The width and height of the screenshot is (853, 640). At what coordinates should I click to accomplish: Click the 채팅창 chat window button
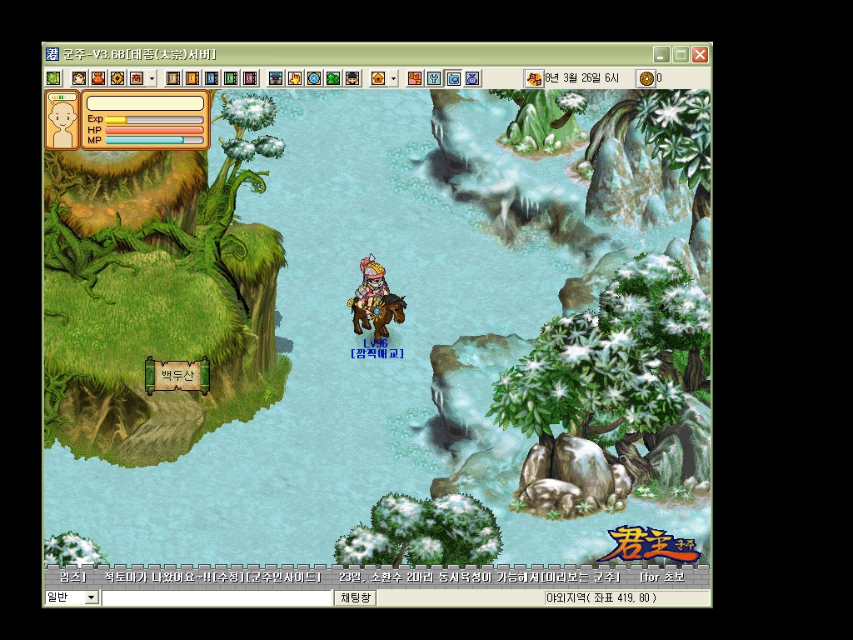357,597
